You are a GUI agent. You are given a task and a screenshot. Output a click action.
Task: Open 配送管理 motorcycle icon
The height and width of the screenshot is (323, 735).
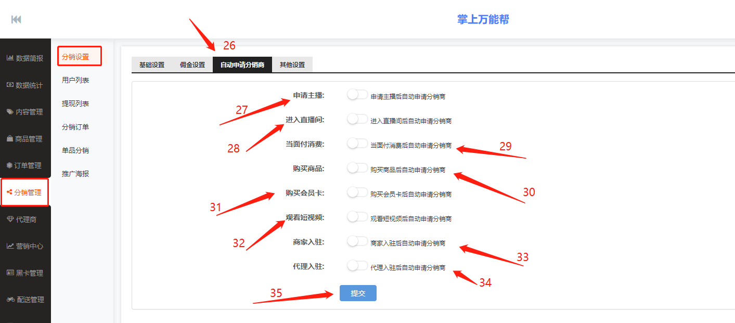tap(10, 300)
